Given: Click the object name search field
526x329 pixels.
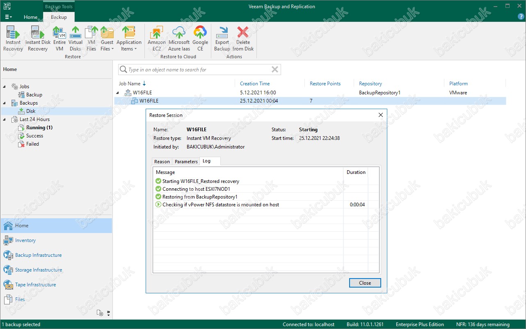Looking at the screenshot, I should tap(199, 70).
